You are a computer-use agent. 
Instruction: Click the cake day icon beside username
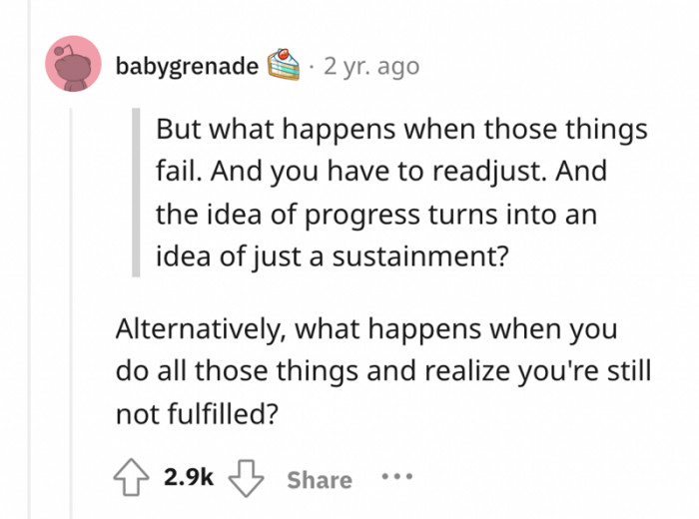tap(284, 66)
